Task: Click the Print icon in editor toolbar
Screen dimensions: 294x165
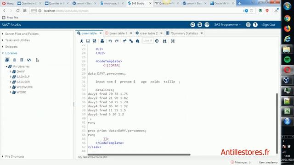Action: point(102,41)
